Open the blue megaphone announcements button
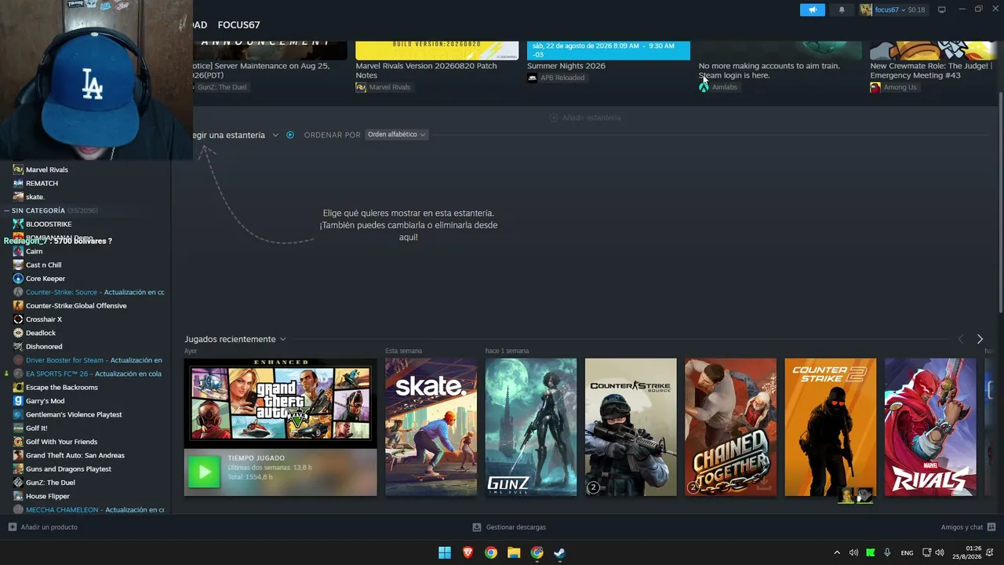The width and height of the screenshot is (1004, 565). pos(813,9)
